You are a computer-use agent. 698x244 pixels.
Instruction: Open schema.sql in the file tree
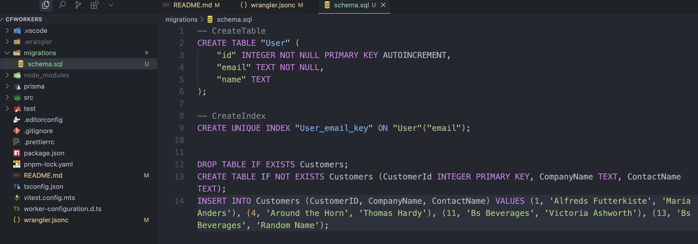coord(45,64)
